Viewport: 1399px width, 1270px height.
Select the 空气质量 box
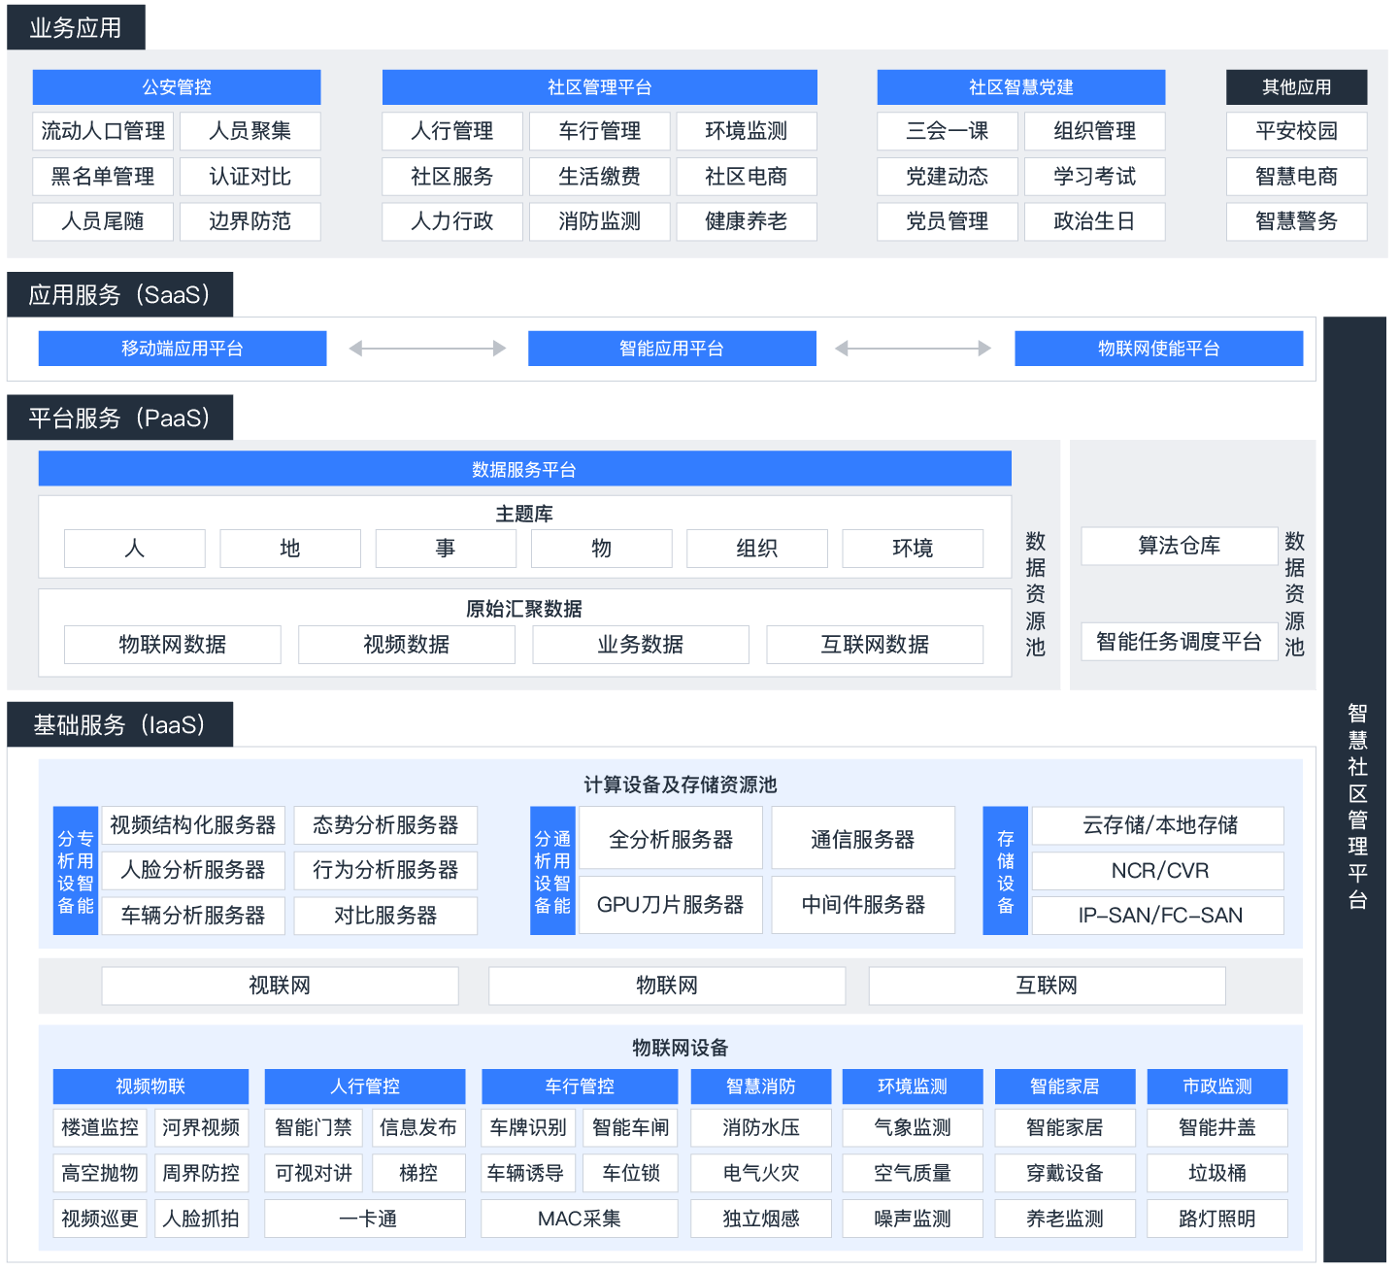913,1173
